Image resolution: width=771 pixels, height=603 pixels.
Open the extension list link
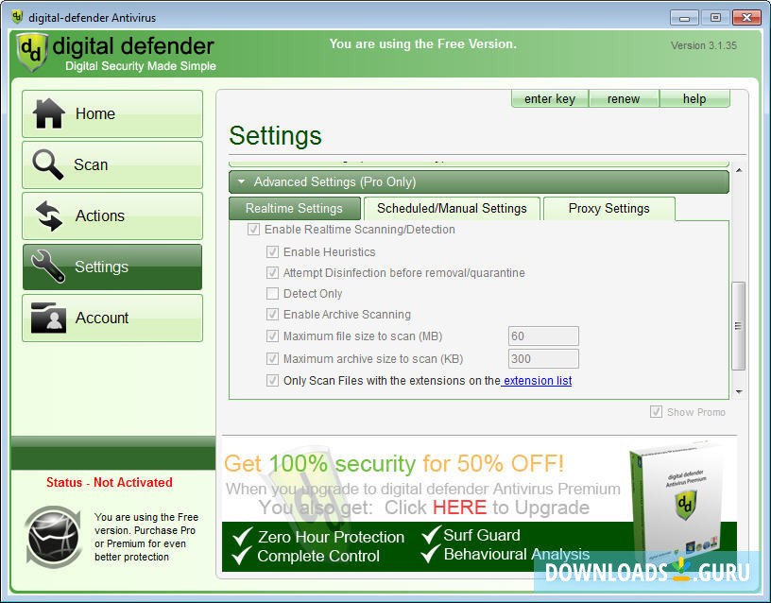pyautogui.click(x=537, y=381)
